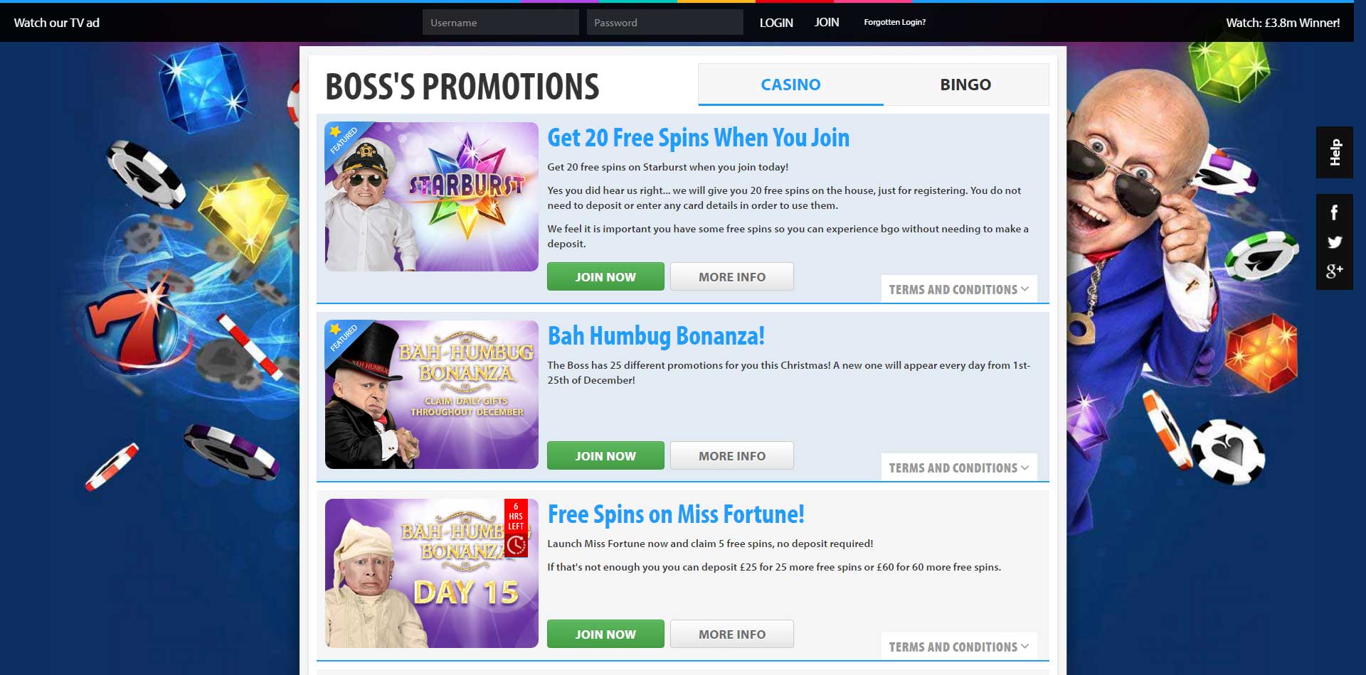Screen dimensions: 1366x675
Task: Expand Terms and Conditions under Bah Humbug Bonanza
Action: 958,468
